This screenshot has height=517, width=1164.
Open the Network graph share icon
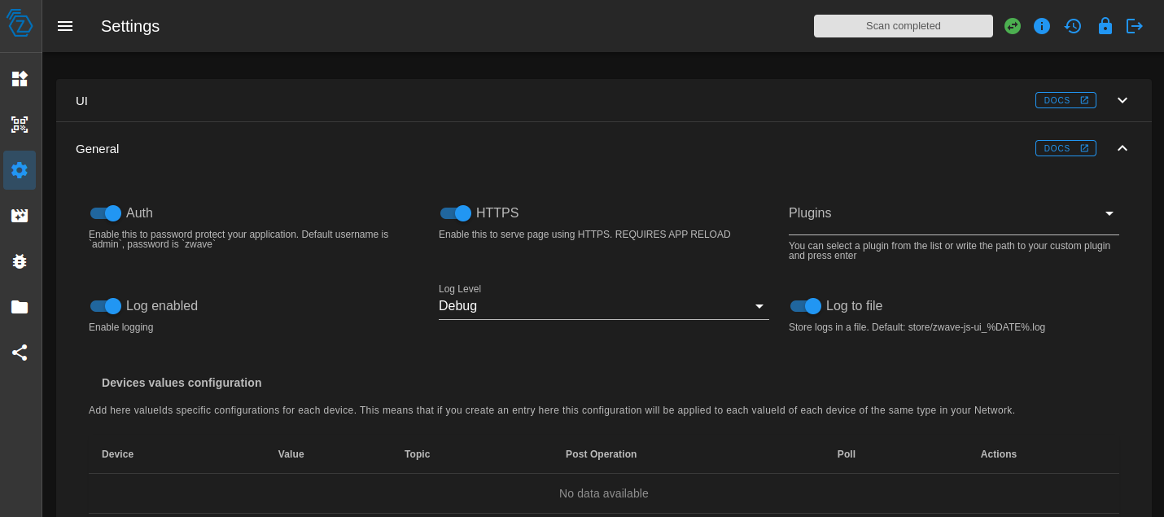pyautogui.click(x=20, y=353)
